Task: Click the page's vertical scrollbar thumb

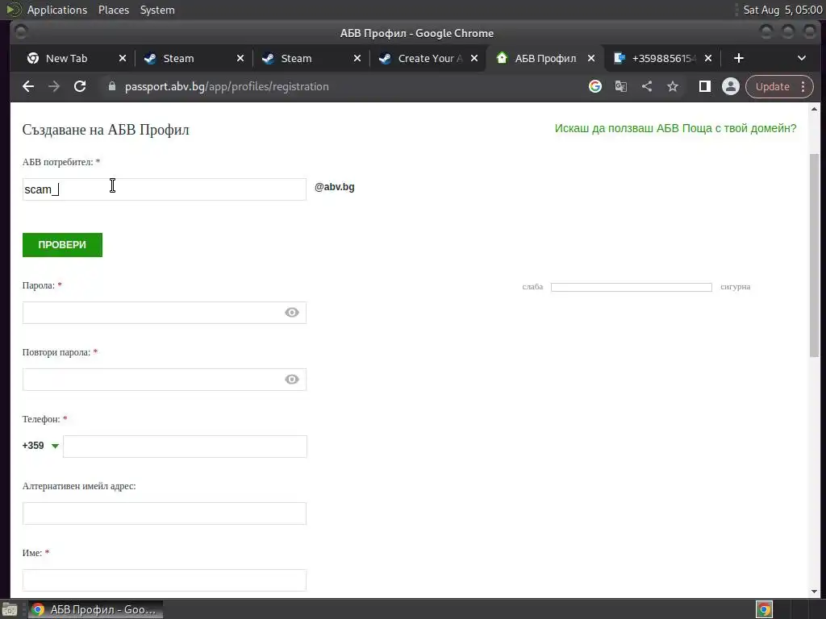Action: click(815, 255)
